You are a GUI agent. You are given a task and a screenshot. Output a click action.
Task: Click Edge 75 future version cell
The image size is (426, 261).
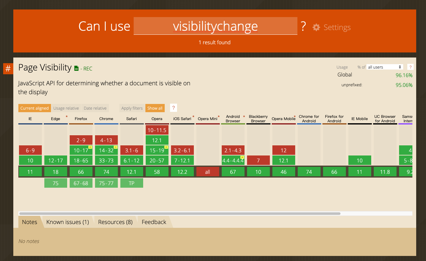point(55,183)
